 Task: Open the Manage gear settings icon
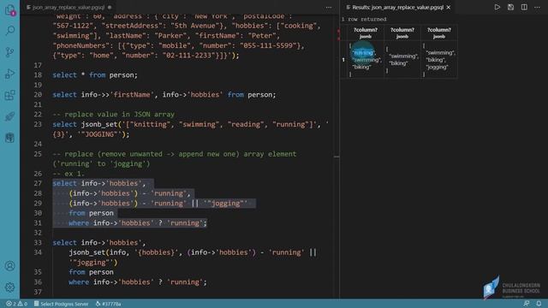pyautogui.click(x=9, y=287)
